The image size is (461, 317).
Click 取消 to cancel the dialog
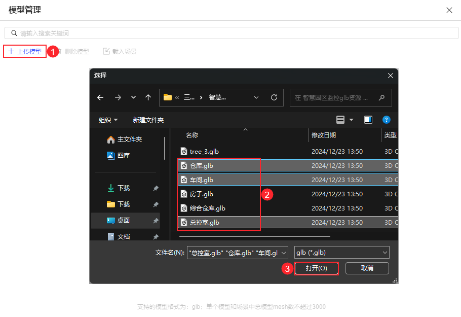(x=367, y=268)
